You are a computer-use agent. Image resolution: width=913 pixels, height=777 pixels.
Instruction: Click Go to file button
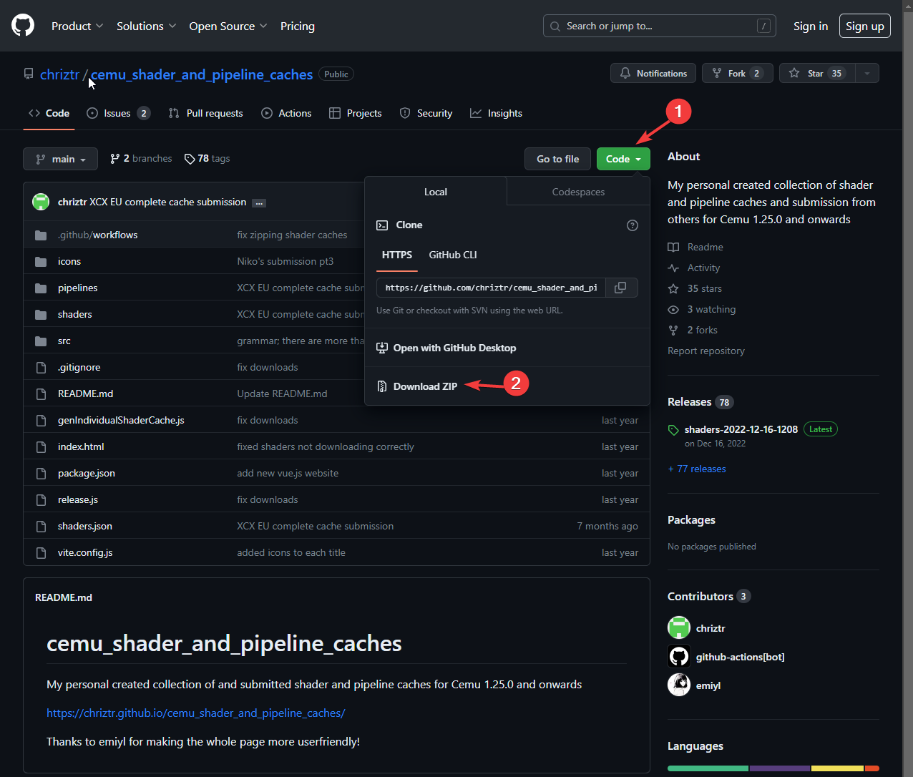click(x=558, y=159)
